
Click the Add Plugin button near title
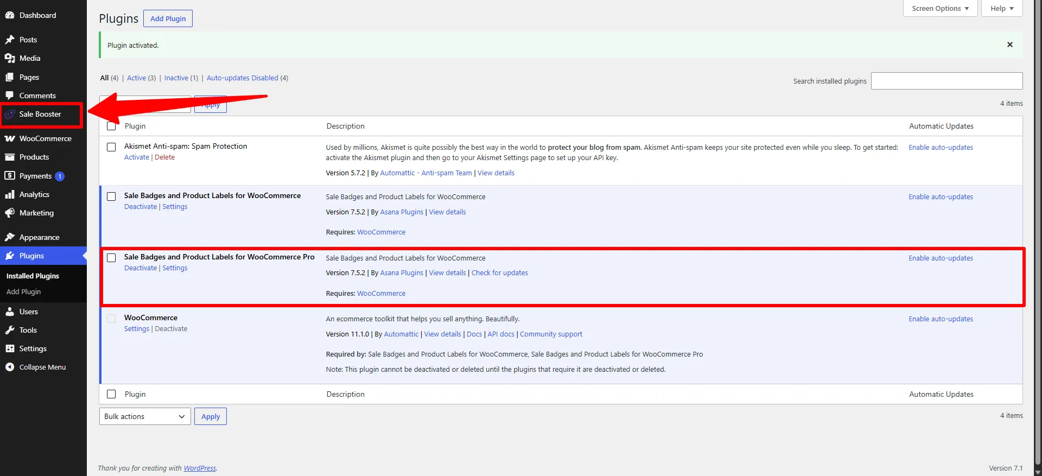168,18
